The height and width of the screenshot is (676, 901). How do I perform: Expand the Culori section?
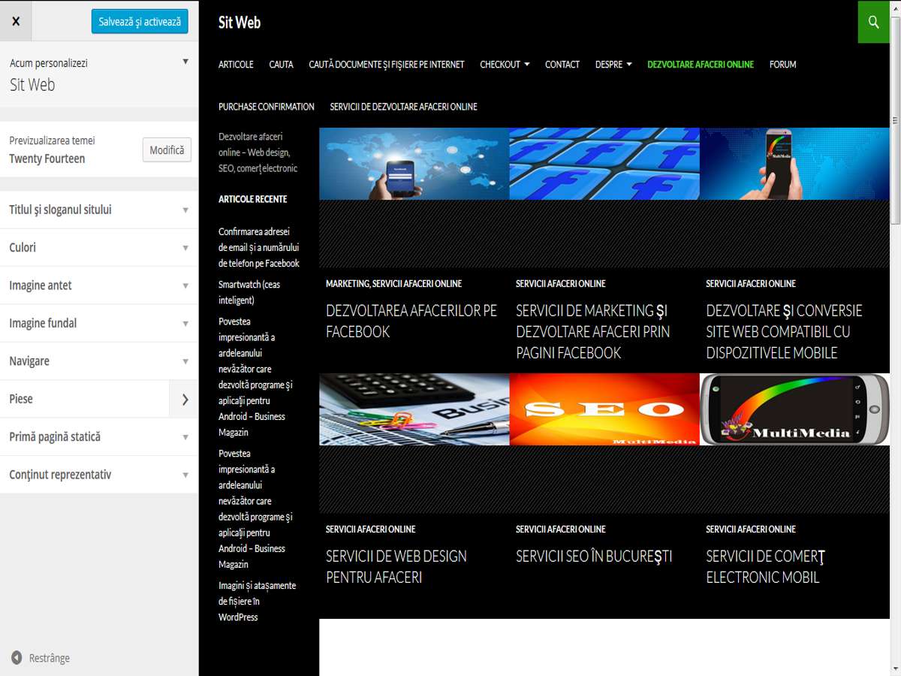click(99, 248)
